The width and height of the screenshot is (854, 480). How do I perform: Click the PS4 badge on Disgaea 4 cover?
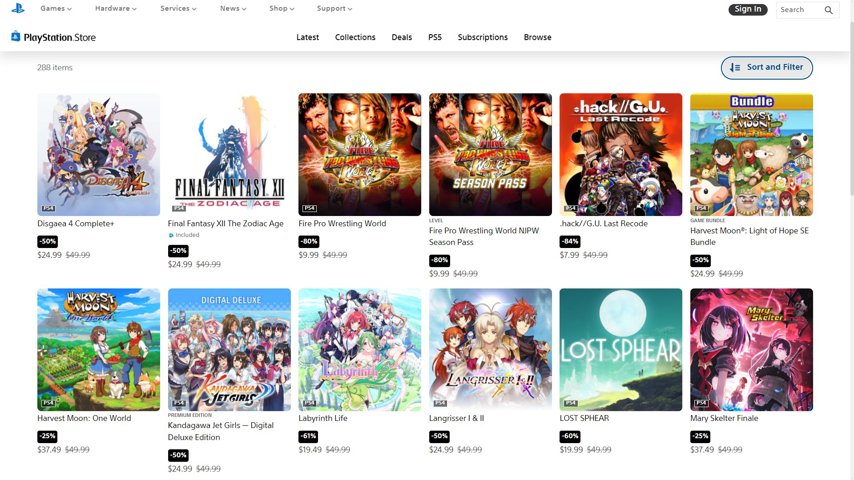(48, 208)
